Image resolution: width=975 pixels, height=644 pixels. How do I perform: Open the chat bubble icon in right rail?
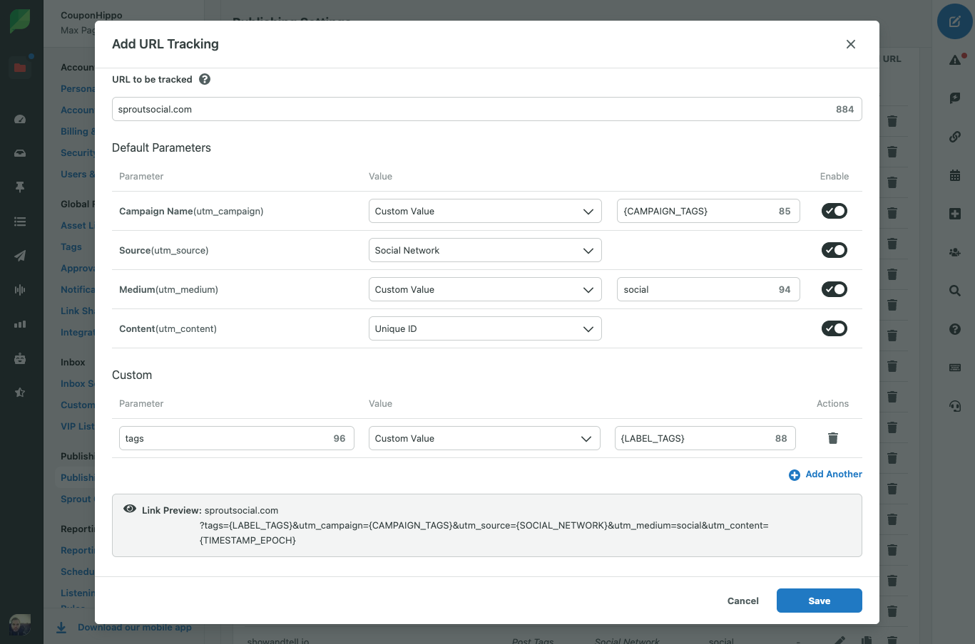point(955,98)
